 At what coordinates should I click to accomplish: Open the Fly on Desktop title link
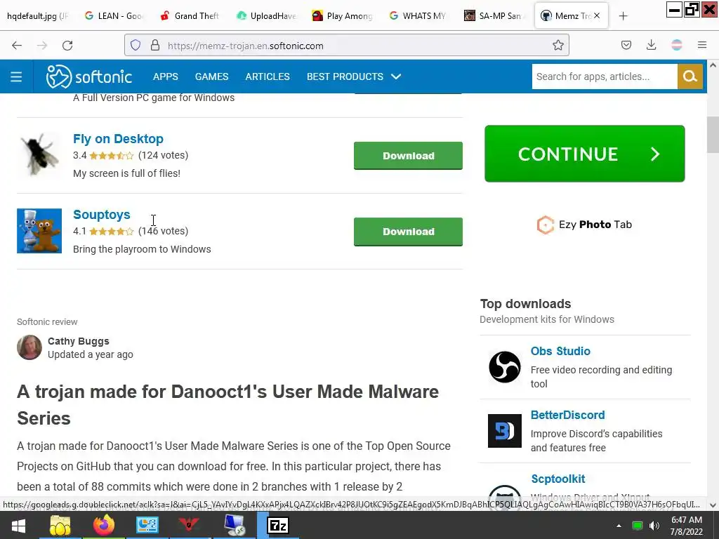click(x=118, y=138)
